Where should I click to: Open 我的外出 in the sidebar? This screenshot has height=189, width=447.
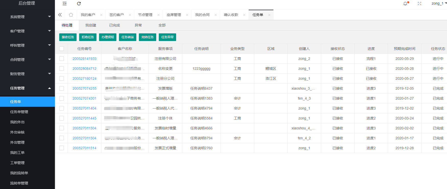[x=27, y=122]
